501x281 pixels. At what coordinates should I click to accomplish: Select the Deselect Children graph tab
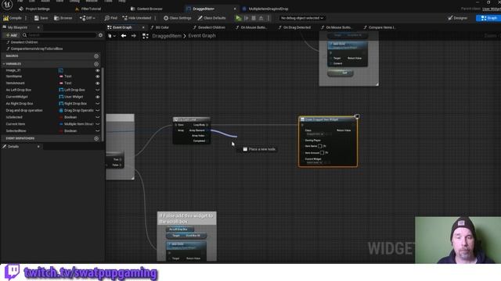[209, 27]
